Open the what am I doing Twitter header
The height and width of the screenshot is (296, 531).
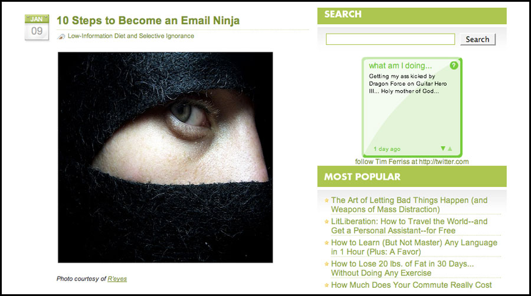400,65
